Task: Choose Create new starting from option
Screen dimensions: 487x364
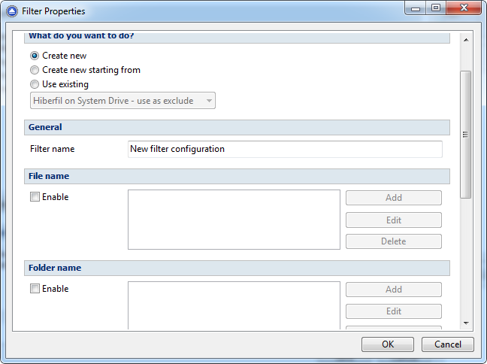Action: [35, 70]
